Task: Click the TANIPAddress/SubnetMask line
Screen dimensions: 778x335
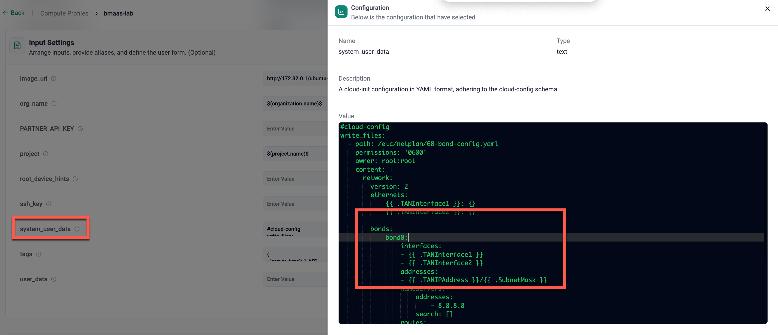Action: tap(473, 280)
